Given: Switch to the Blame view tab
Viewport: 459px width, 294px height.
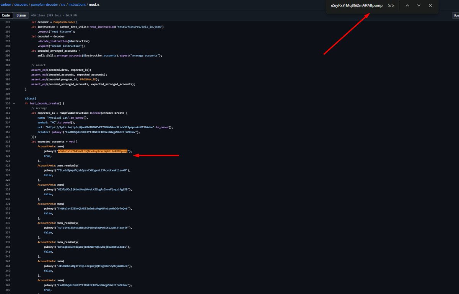Looking at the screenshot, I should pyautogui.click(x=21, y=15).
